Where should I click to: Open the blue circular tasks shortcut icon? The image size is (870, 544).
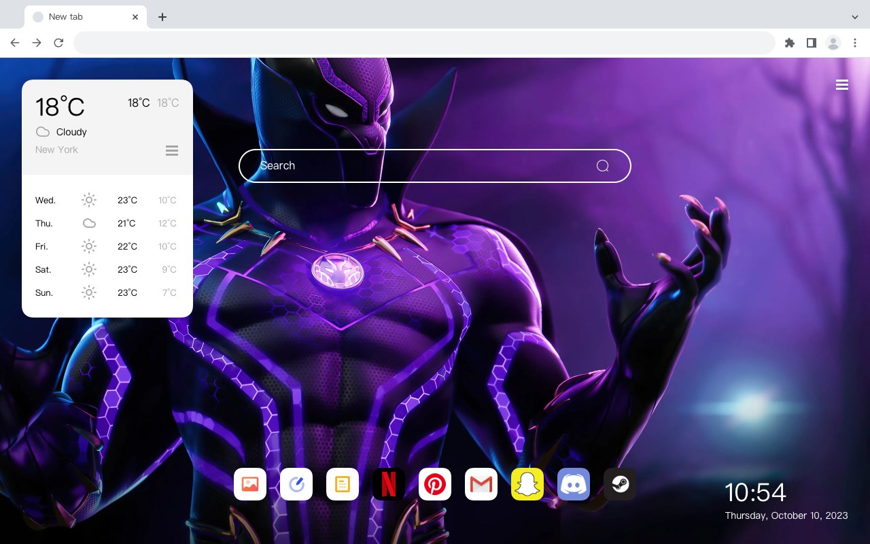(296, 484)
